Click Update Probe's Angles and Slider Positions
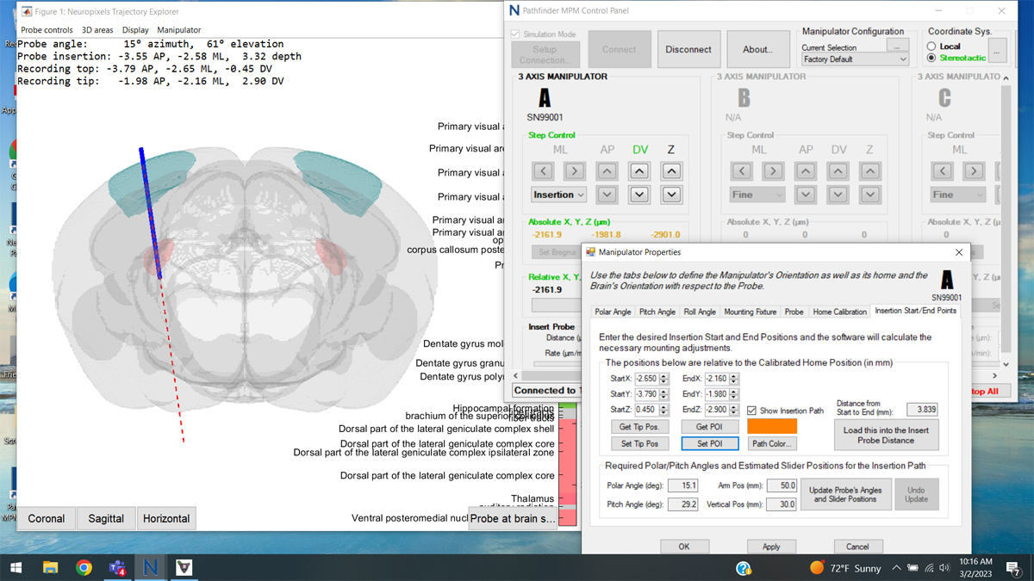The height and width of the screenshot is (581, 1034). [844, 494]
